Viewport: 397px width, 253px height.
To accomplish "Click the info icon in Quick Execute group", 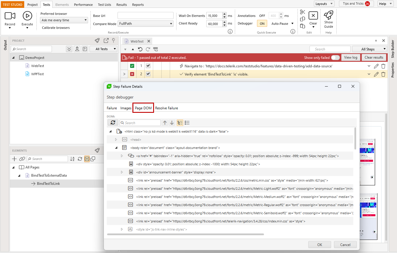I will (293, 31).
